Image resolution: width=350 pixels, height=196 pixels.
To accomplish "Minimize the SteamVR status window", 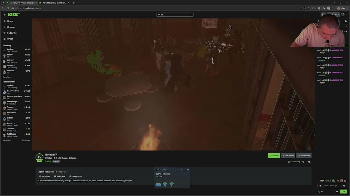I will pyautogui.click(x=185, y=170).
